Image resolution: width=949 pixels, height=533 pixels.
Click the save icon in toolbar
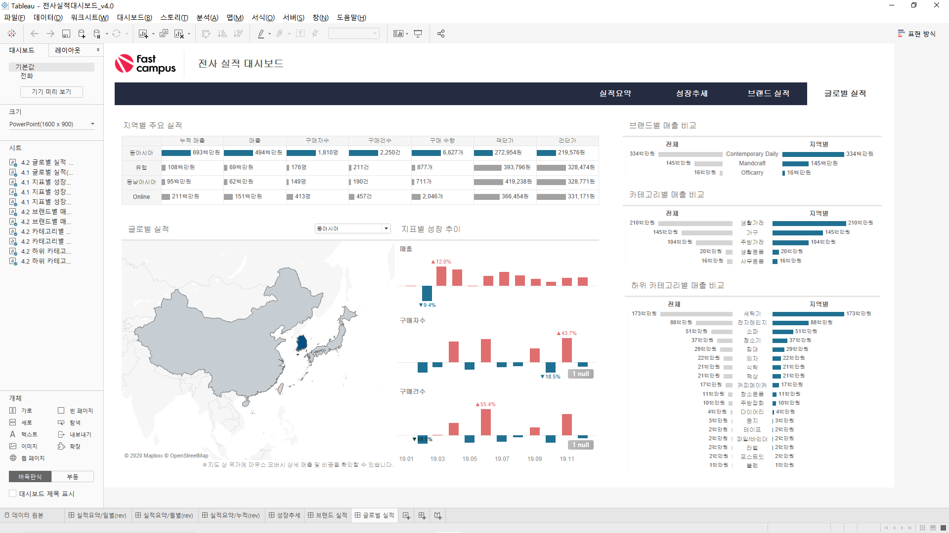point(66,34)
